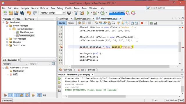This screenshot has width=186, height=104.
Task: Click the first profiler icon after memory bar
Action: [x=128, y=13]
